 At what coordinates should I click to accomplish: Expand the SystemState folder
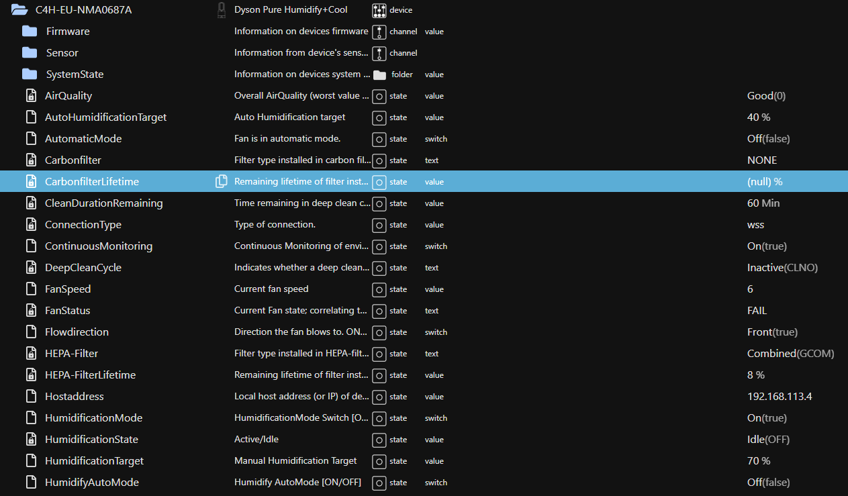[x=30, y=75]
